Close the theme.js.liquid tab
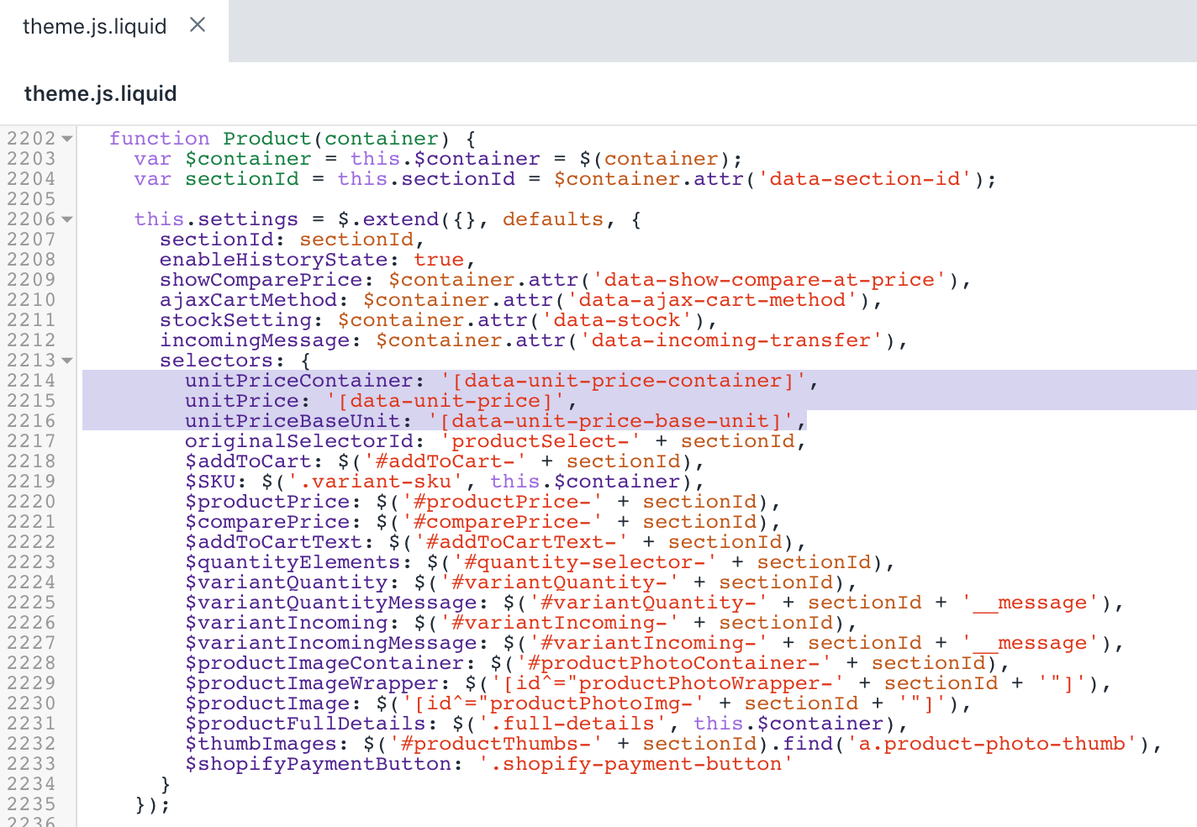This screenshot has width=1197, height=827. tap(197, 25)
